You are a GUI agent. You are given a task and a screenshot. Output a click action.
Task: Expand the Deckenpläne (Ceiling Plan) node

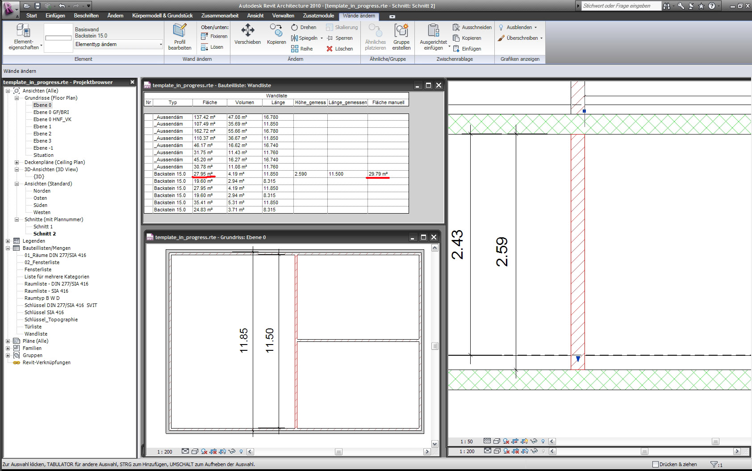(x=17, y=162)
